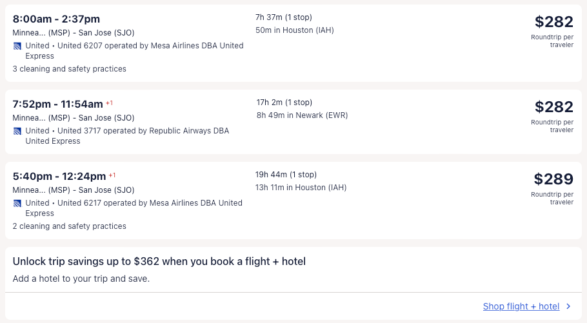Click the +1 day indicator on the 7:52pm flight

(x=110, y=103)
